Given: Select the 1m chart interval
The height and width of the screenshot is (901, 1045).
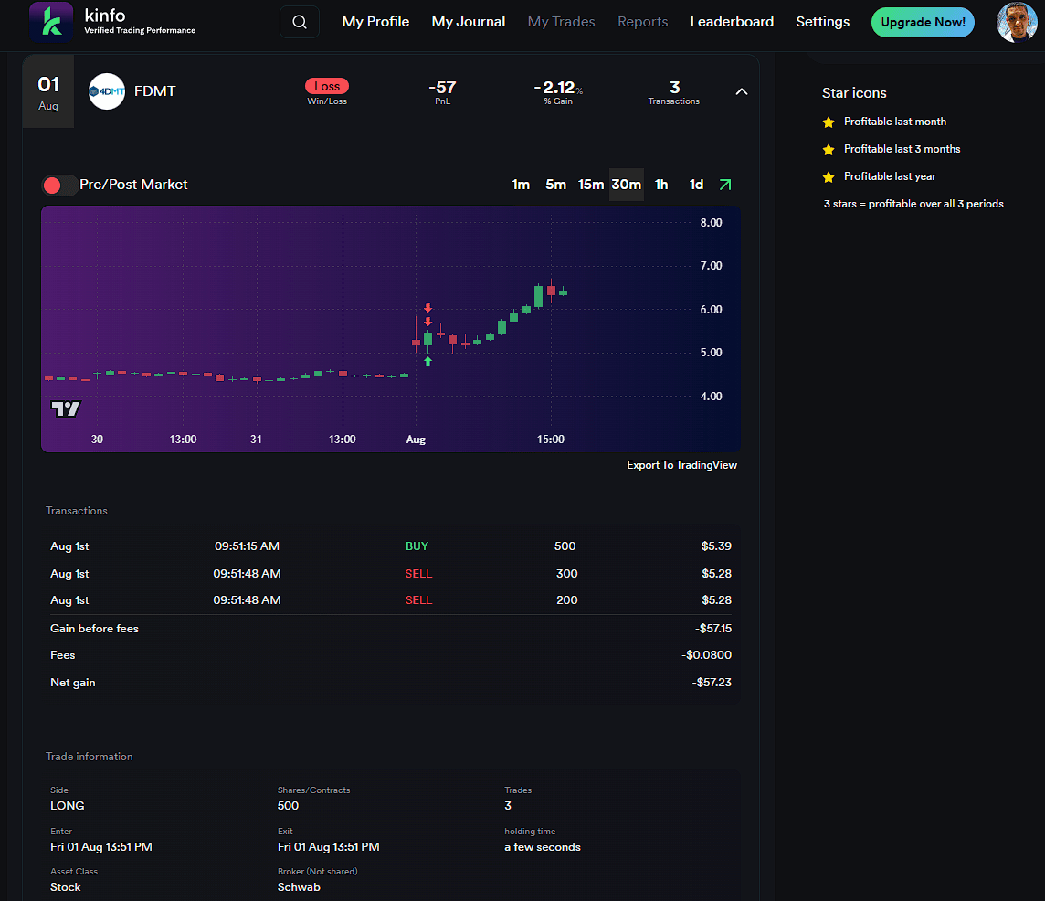Looking at the screenshot, I should click(x=521, y=185).
